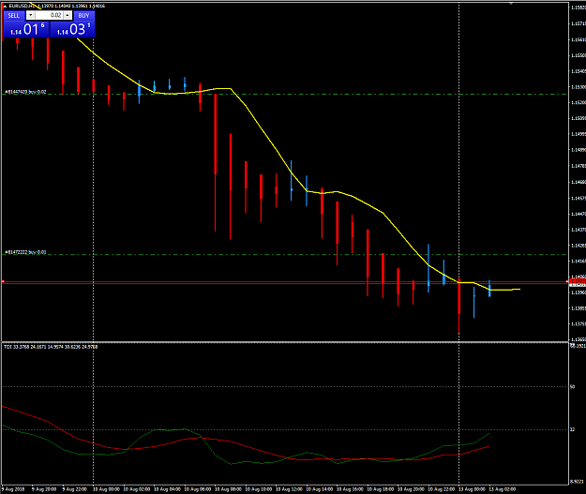Collapse one-click trading panel via triangle icon
Image resolution: width=586 pixels, height=494 pixels.
(x=5, y=6)
